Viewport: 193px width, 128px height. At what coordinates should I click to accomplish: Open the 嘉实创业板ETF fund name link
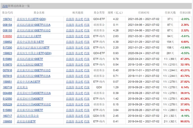click(x=26, y=121)
